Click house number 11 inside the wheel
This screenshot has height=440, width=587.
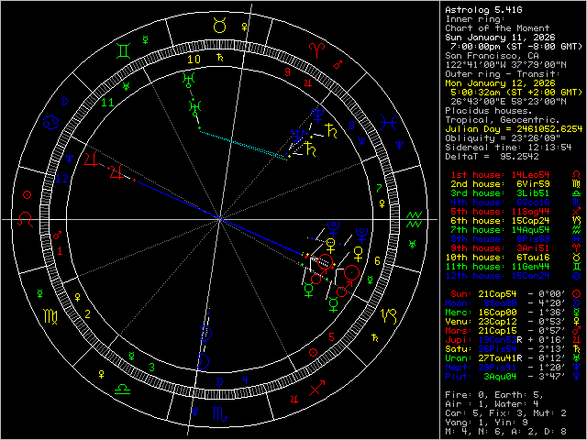click(x=108, y=102)
